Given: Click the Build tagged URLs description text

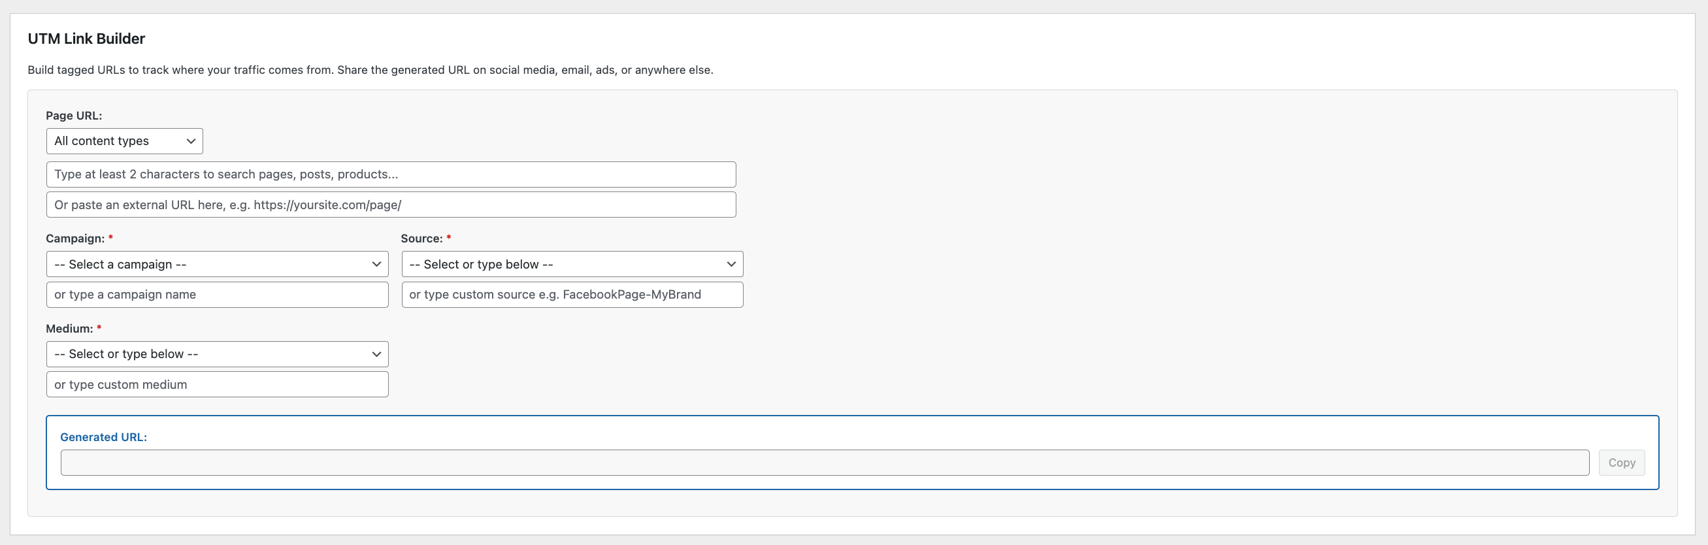Looking at the screenshot, I should point(370,71).
